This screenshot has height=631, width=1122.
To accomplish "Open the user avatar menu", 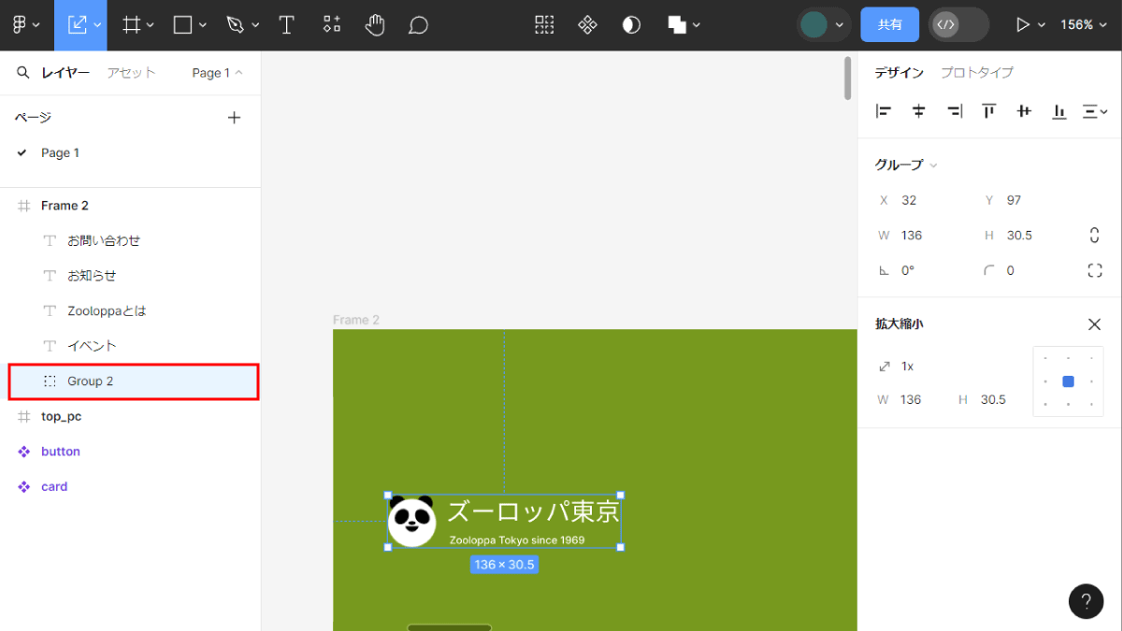I will 824,24.
